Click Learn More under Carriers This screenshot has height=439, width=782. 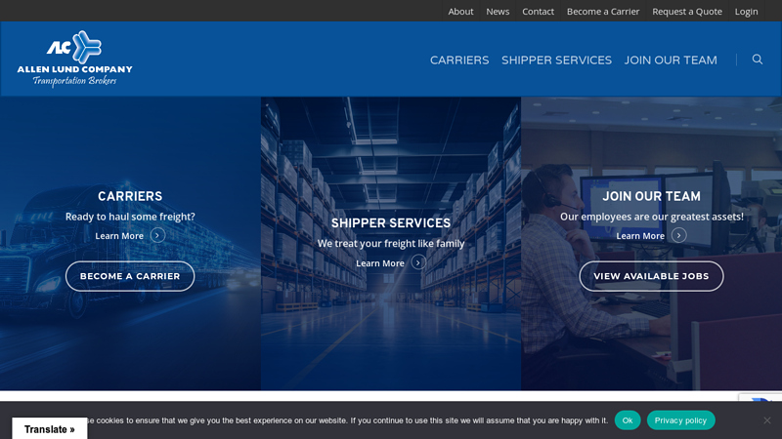coord(119,236)
